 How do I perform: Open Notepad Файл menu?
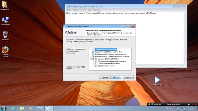69,10
